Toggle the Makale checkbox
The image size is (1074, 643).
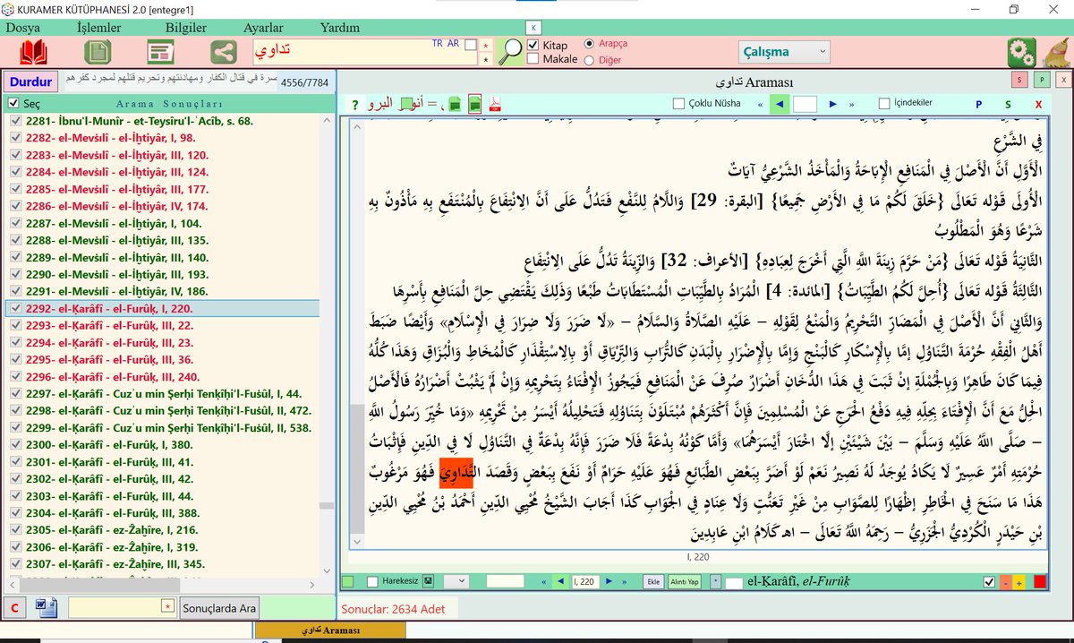click(533, 59)
